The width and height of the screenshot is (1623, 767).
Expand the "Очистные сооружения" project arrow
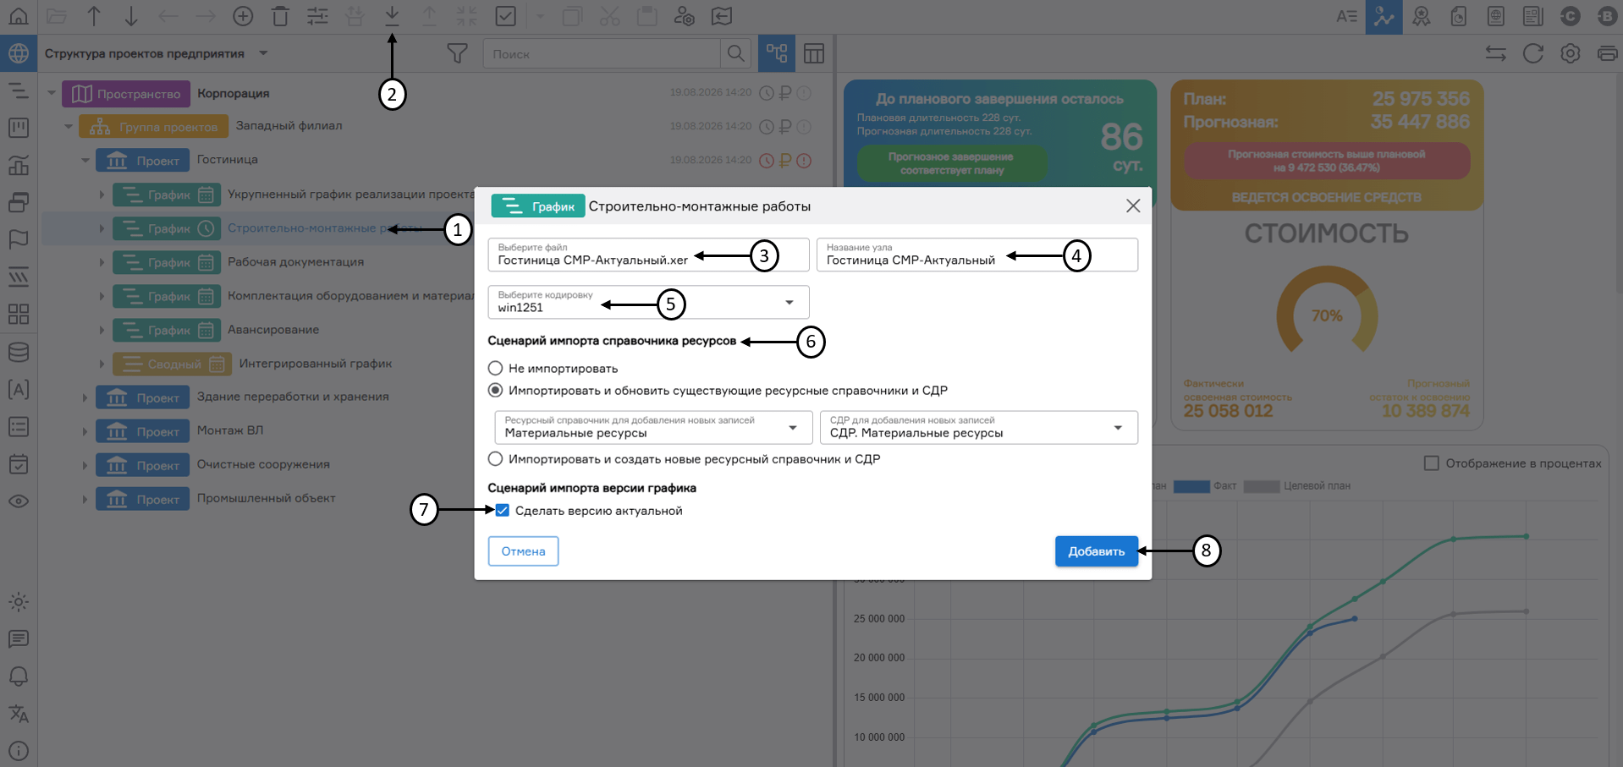click(85, 465)
